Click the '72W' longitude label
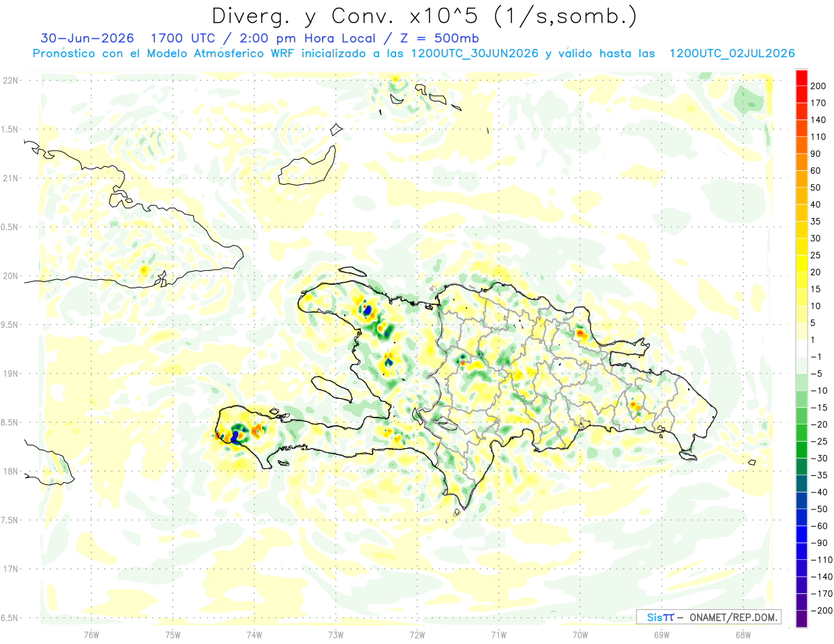 coord(417,634)
